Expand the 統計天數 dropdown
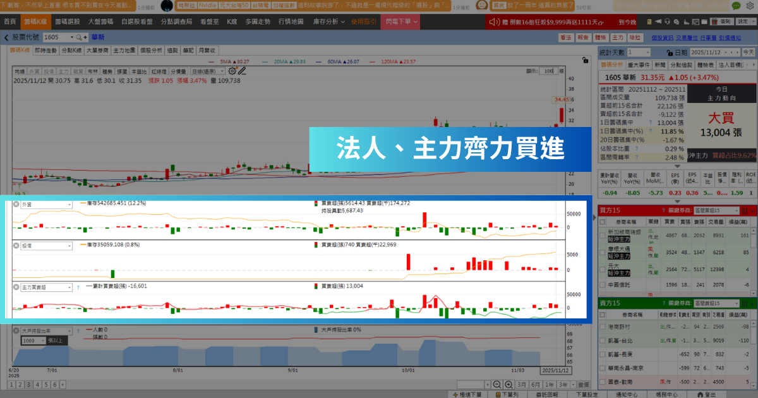This screenshot has height=398, width=758. [x=647, y=52]
